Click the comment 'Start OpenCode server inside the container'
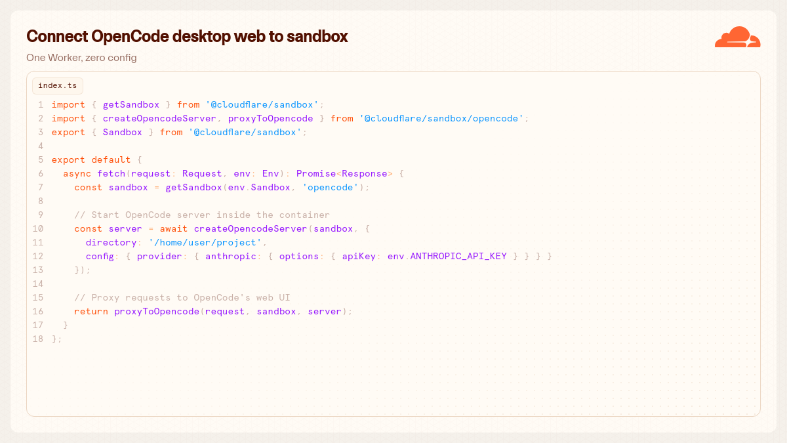787x443 pixels. [202, 215]
